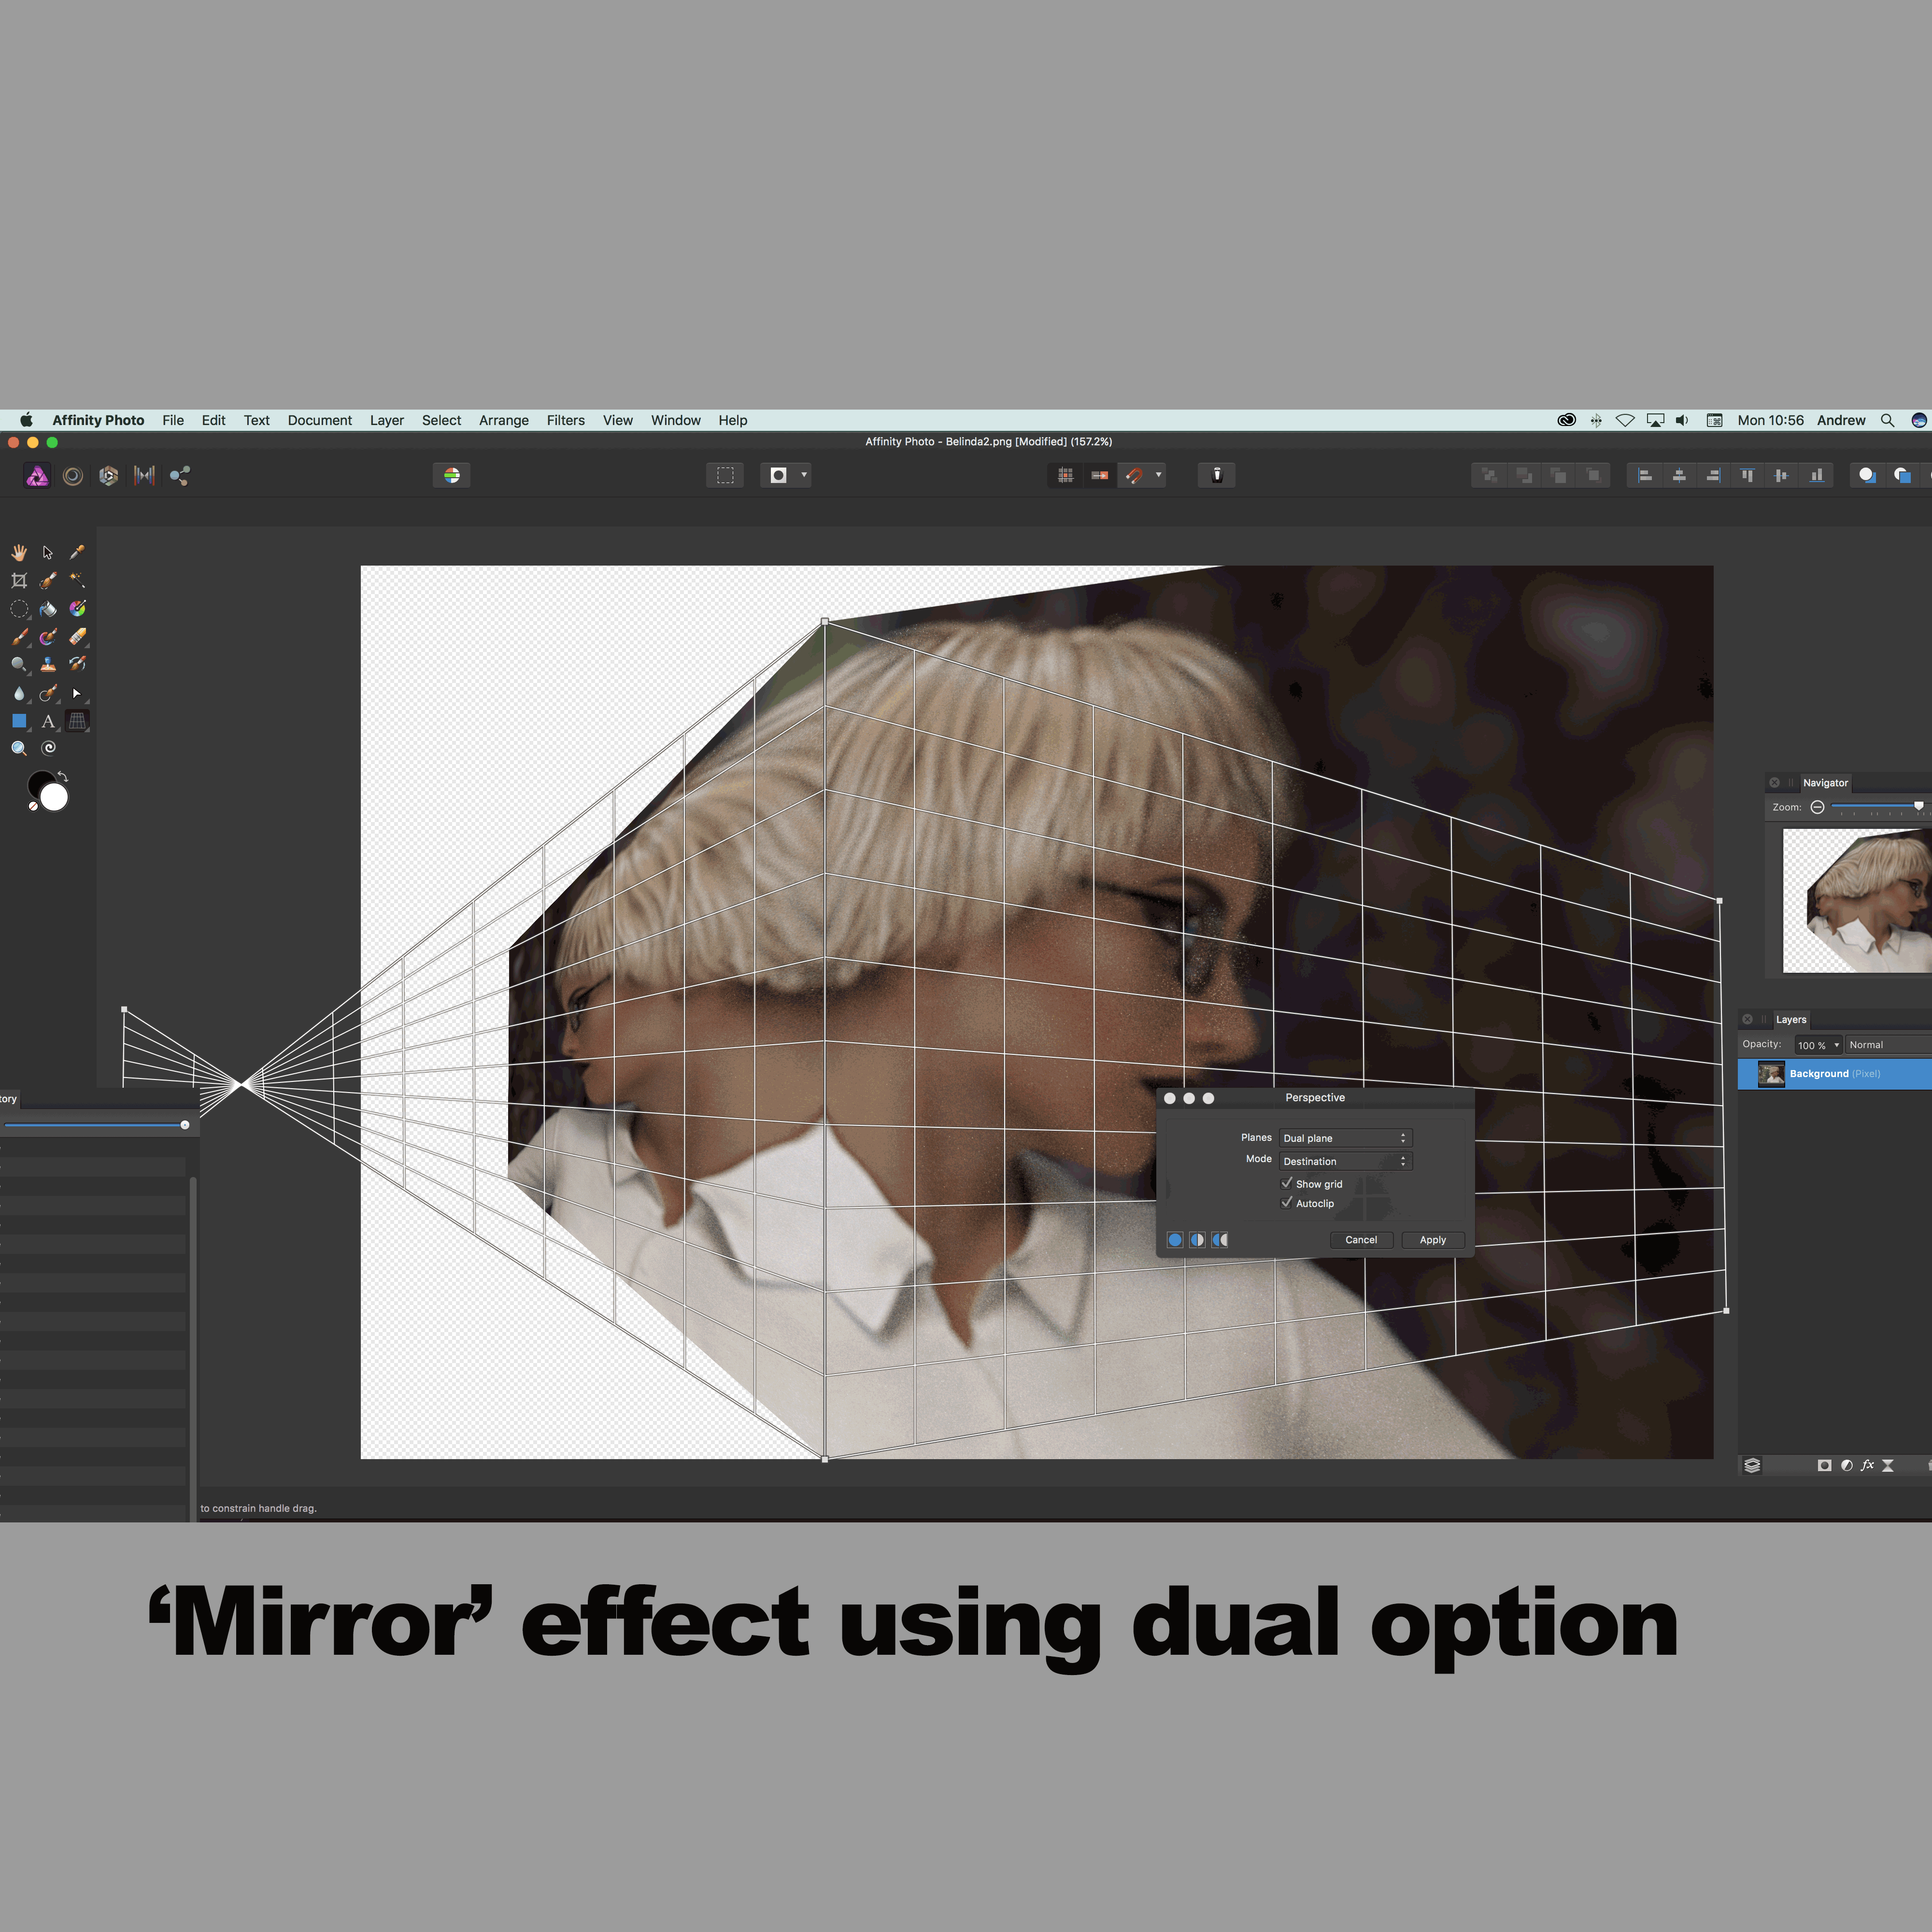Open the layer blend mode 'Normal' dropdown

[x=1888, y=1045]
